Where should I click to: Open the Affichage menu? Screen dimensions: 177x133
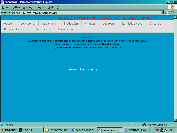pos(28,7)
